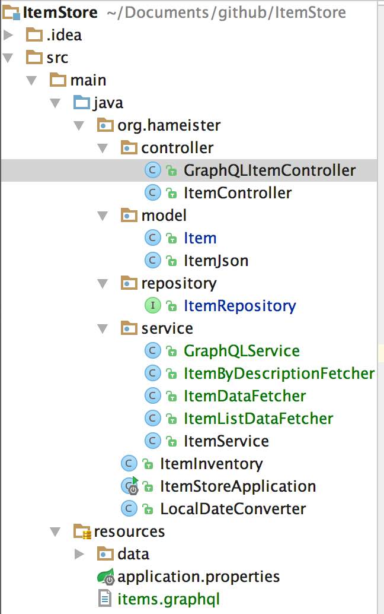
Task: Click the java source root folder icon
Action: pyautogui.click(x=81, y=103)
